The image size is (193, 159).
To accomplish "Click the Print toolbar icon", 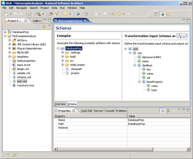I will (21, 14).
